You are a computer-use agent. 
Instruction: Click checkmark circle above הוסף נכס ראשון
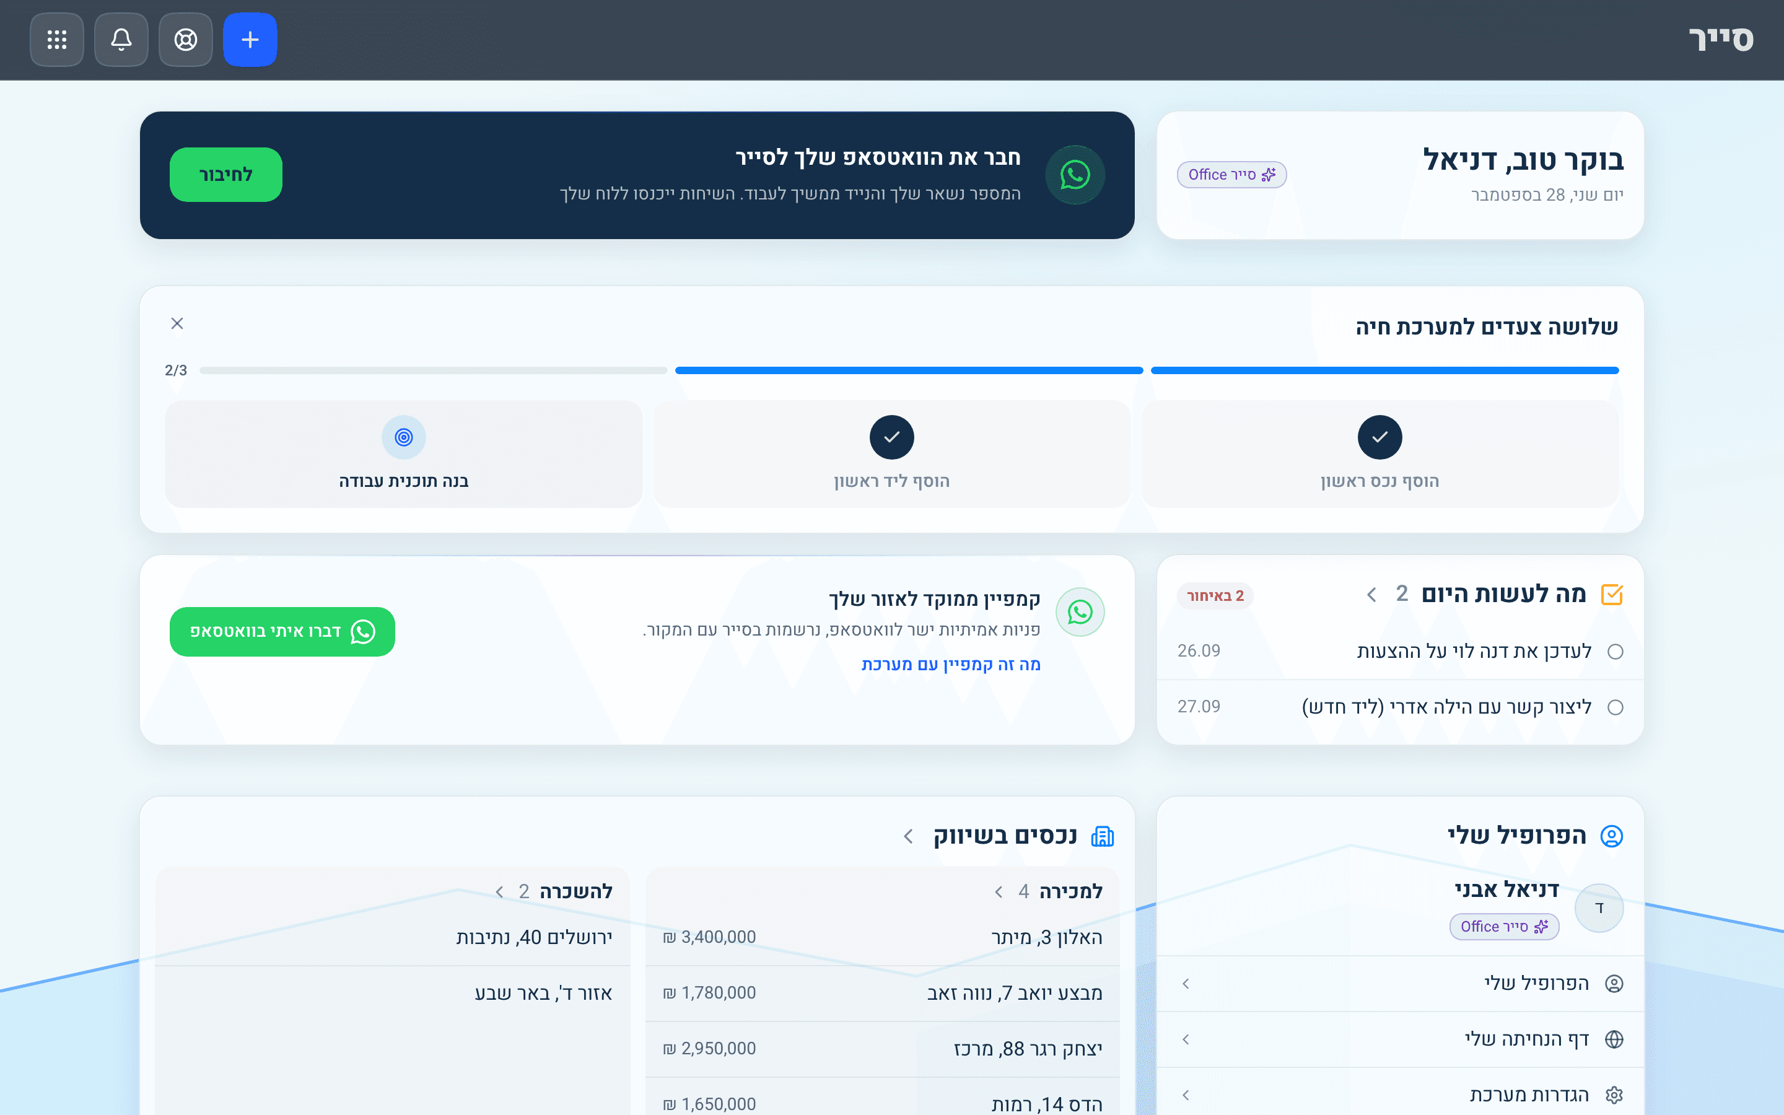pos(1380,437)
